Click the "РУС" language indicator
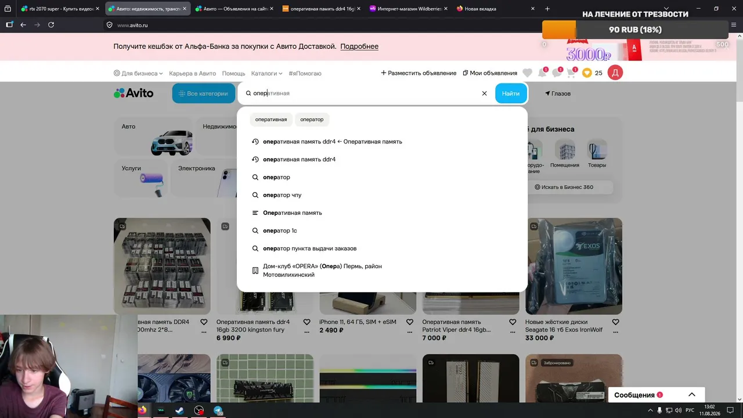 pos(690,410)
